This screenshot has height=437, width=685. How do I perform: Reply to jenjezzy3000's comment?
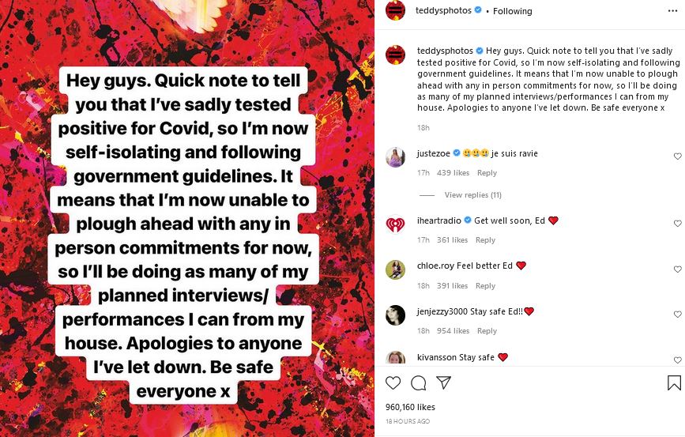487,331
